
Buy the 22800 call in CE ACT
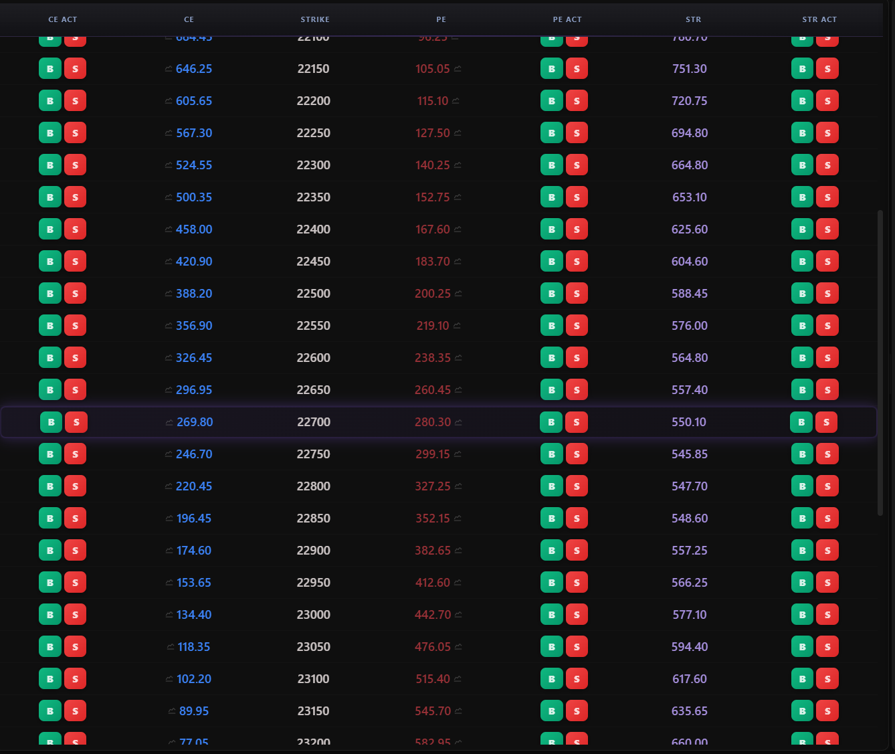pos(50,486)
